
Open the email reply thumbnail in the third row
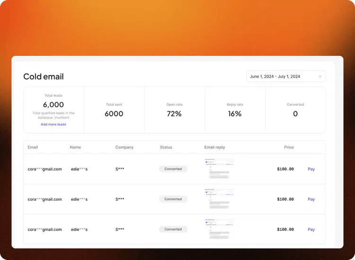pyautogui.click(x=219, y=229)
